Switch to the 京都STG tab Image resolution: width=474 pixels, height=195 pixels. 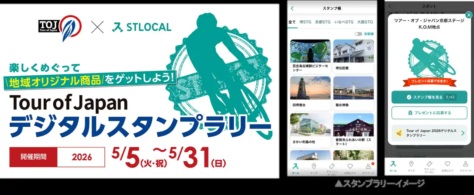323,22
